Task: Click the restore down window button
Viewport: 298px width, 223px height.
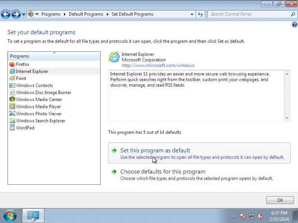Action: coord(279,4)
